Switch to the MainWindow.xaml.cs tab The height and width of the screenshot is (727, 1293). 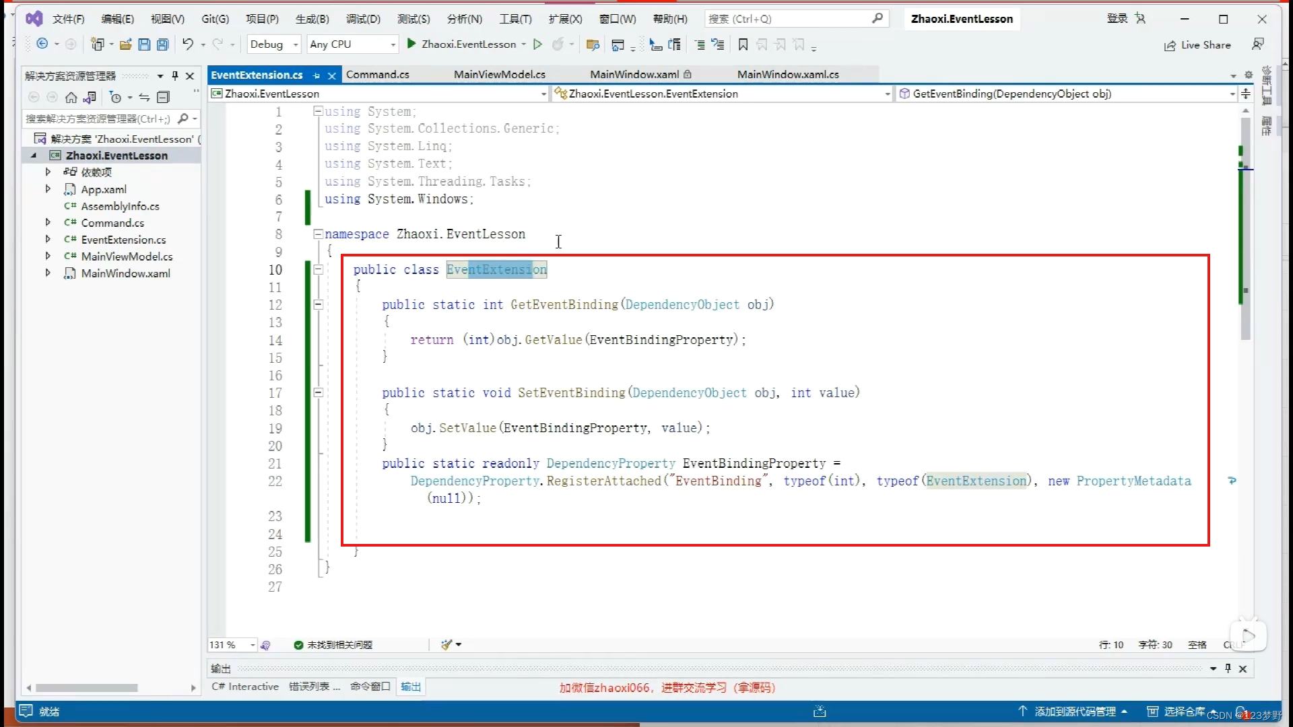(x=788, y=74)
